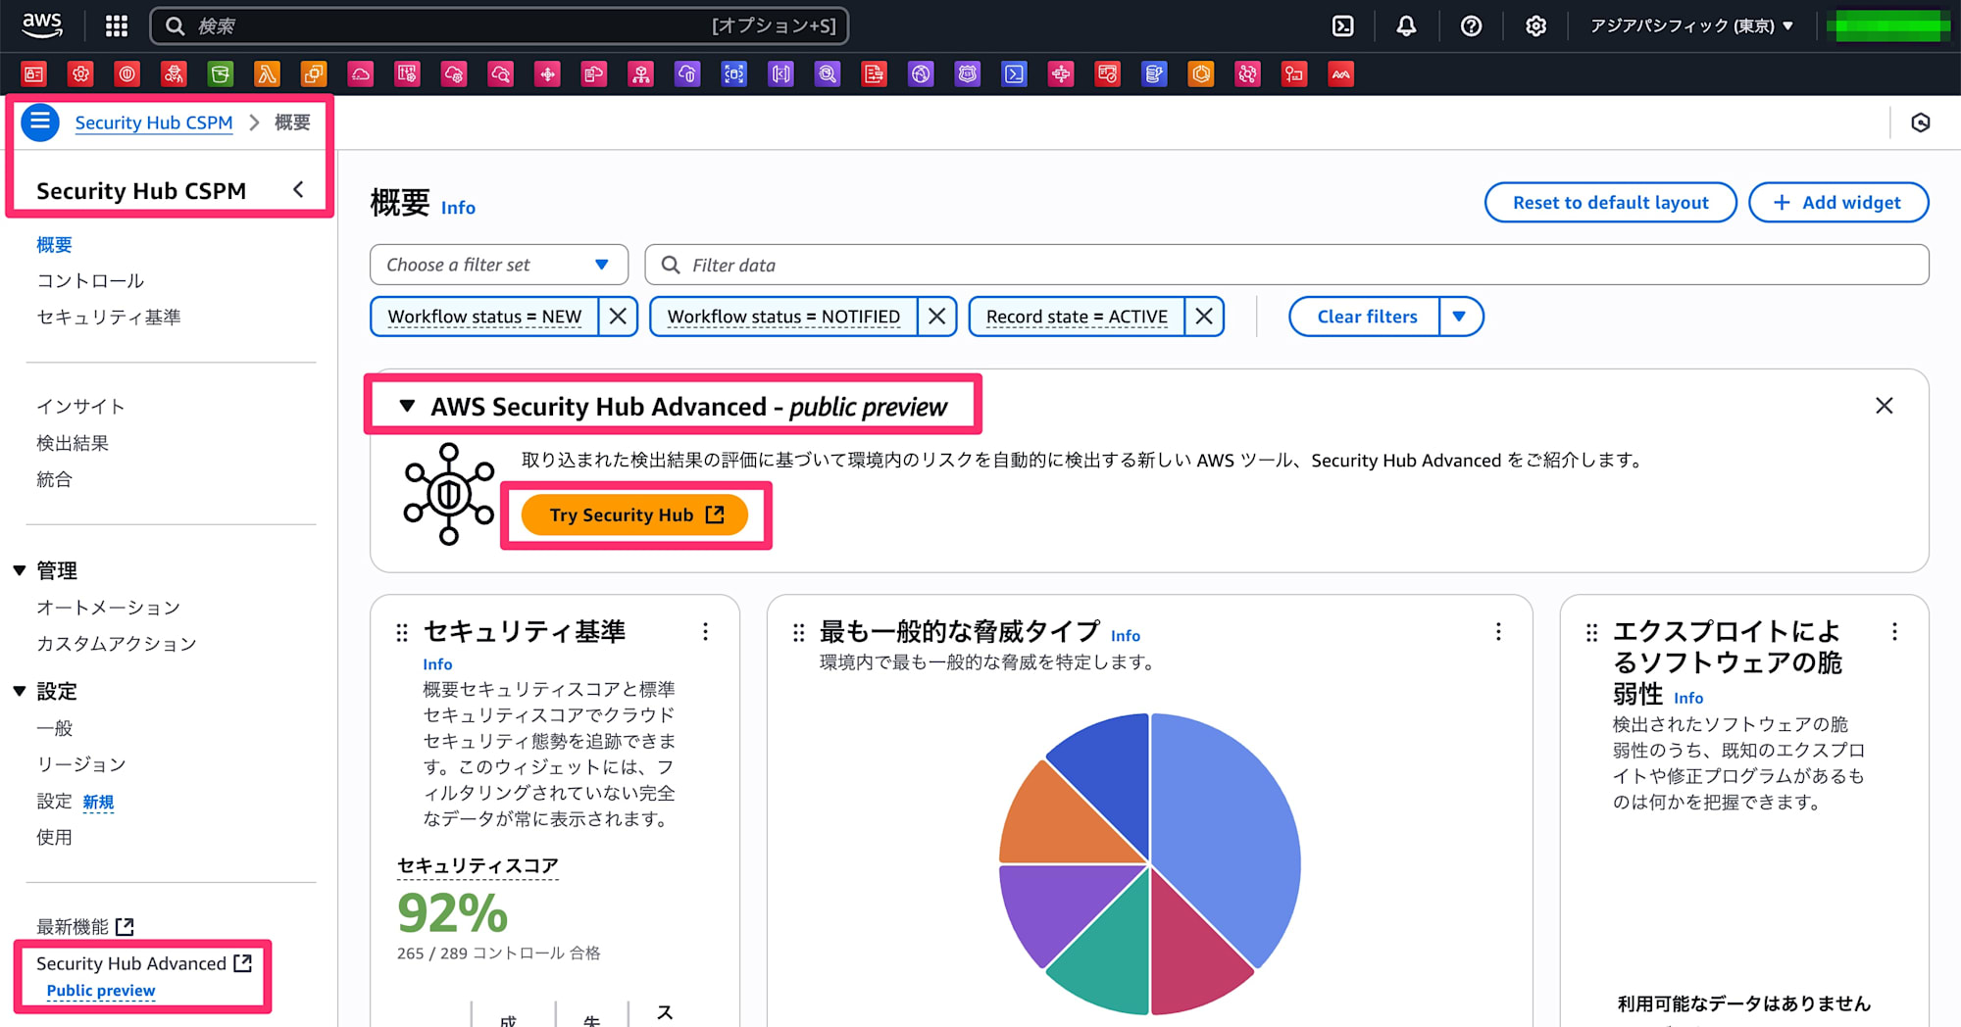
Task: Open the Choose a filter set dropdown
Action: point(498,265)
